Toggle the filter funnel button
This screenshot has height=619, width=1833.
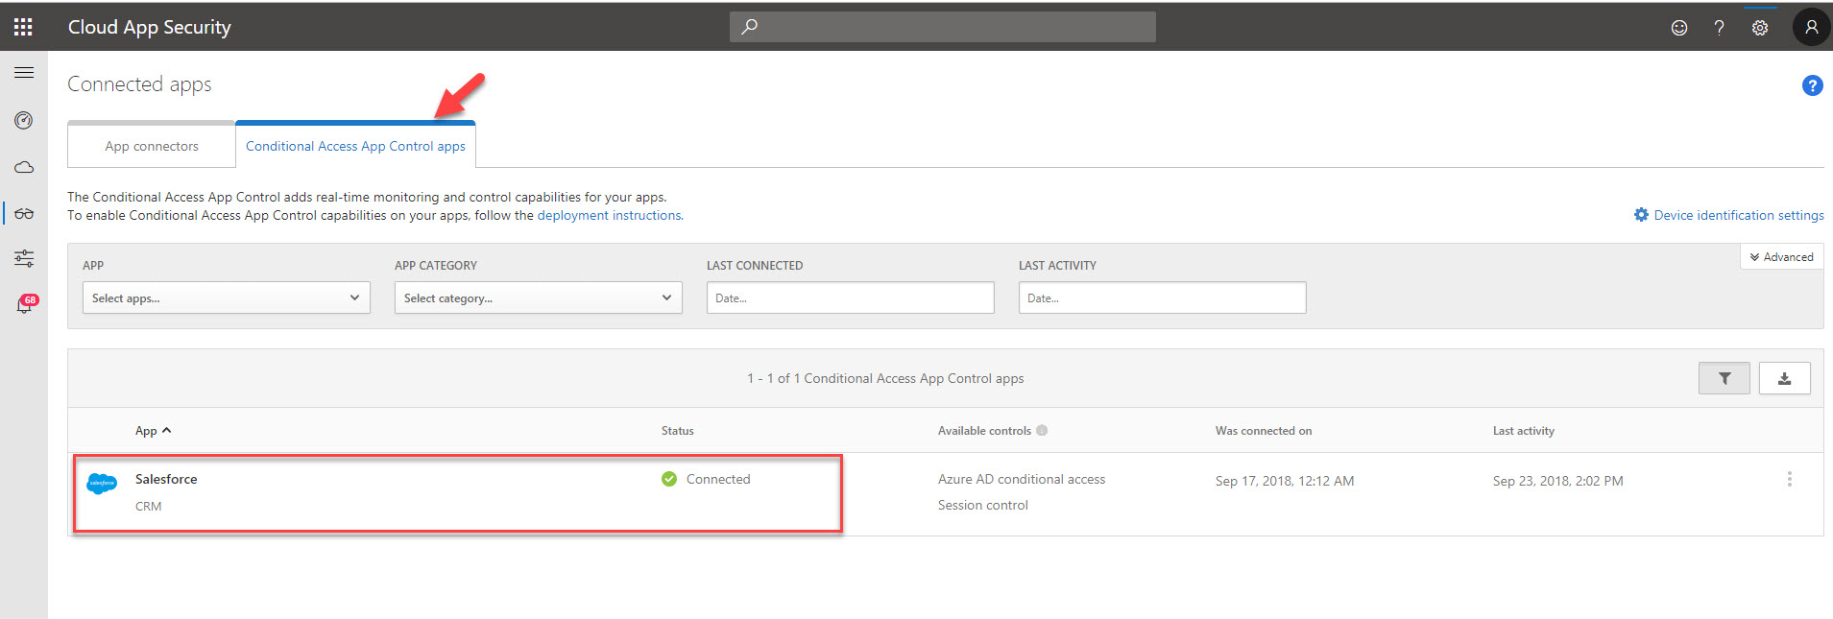pyautogui.click(x=1724, y=378)
